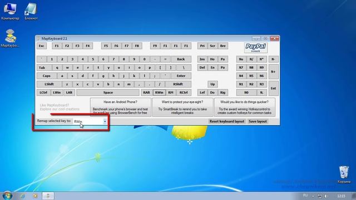Select the Space bar key
The height and width of the screenshot is (200, 356).
click(x=108, y=93)
